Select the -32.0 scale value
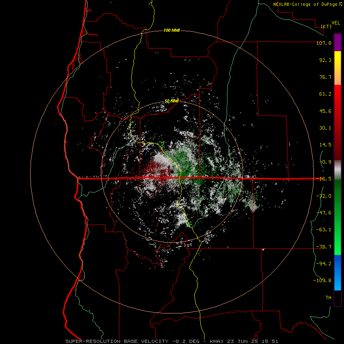Viewport: 344px width, 344px height. tap(324, 196)
